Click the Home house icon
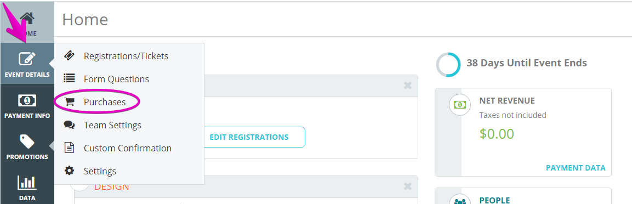The height and width of the screenshot is (204, 632). [27, 18]
